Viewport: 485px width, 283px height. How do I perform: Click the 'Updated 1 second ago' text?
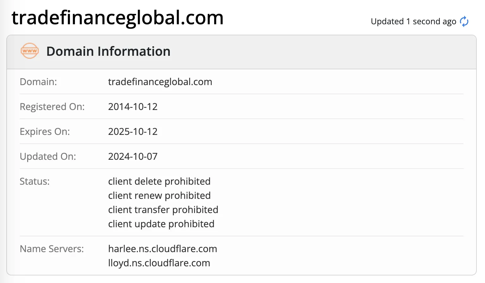(414, 21)
